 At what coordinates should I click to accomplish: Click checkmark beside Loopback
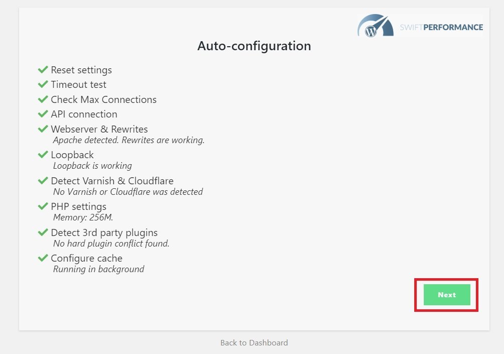pyautogui.click(x=43, y=155)
